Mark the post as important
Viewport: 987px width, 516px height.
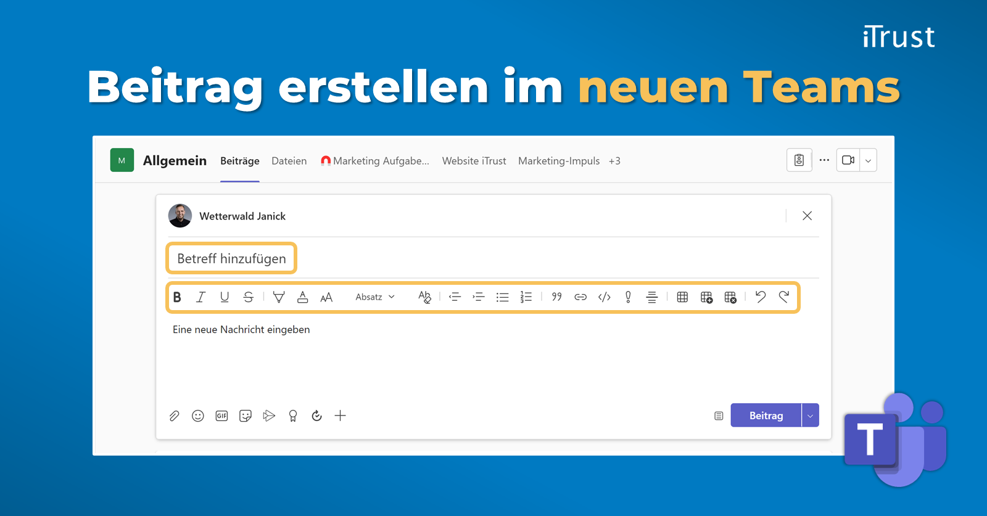click(x=628, y=297)
